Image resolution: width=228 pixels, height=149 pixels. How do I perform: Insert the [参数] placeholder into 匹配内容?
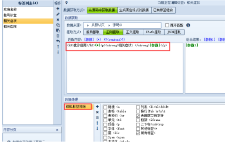click(x=89, y=39)
